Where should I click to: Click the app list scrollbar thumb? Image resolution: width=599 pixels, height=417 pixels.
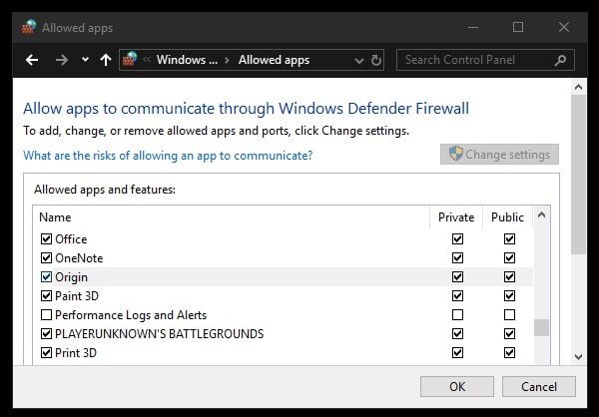tap(541, 327)
